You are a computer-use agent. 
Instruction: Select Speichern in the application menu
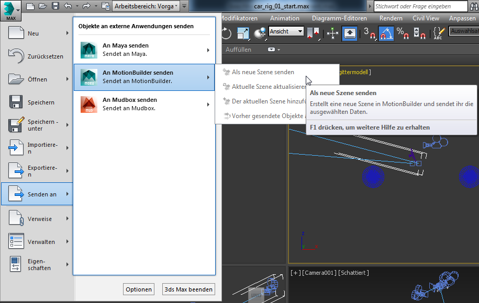37,102
